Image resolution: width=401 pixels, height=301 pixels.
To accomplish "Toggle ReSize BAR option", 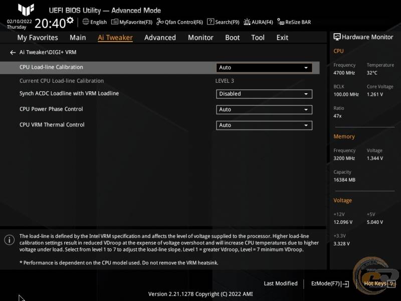I will pos(294,22).
